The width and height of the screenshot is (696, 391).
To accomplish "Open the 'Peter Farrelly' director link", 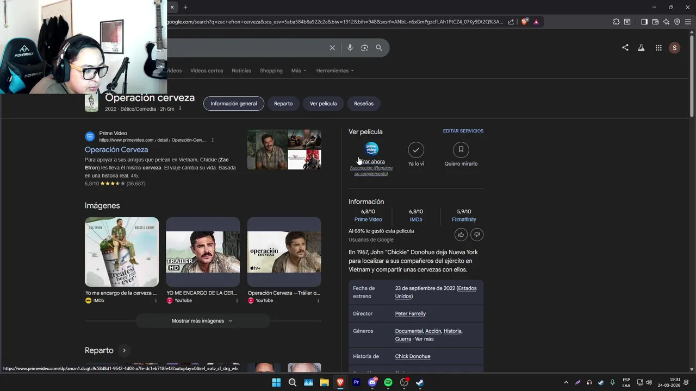I will 411,314.
